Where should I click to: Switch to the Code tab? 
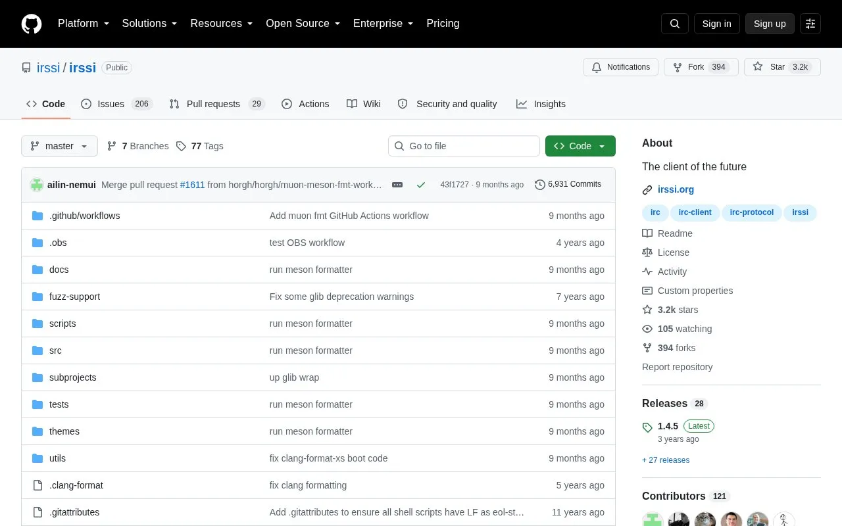click(45, 104)
